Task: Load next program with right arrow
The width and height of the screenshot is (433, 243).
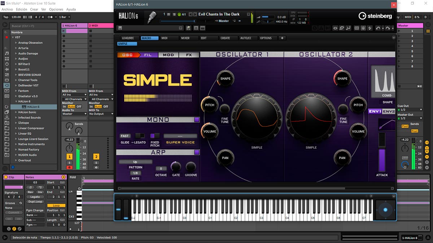Action: [x=195, y=14]
